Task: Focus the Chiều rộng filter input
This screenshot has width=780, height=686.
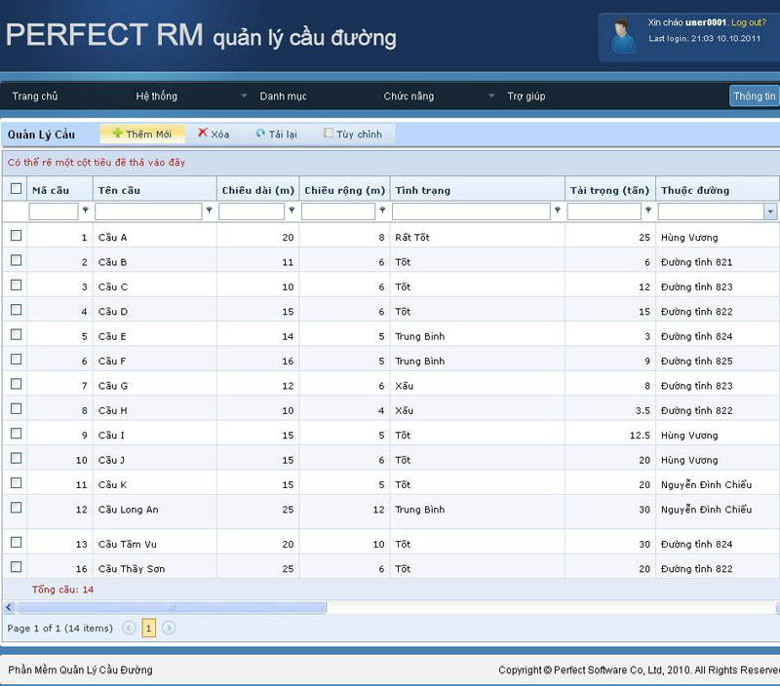Action: click(x=338, y=211)
